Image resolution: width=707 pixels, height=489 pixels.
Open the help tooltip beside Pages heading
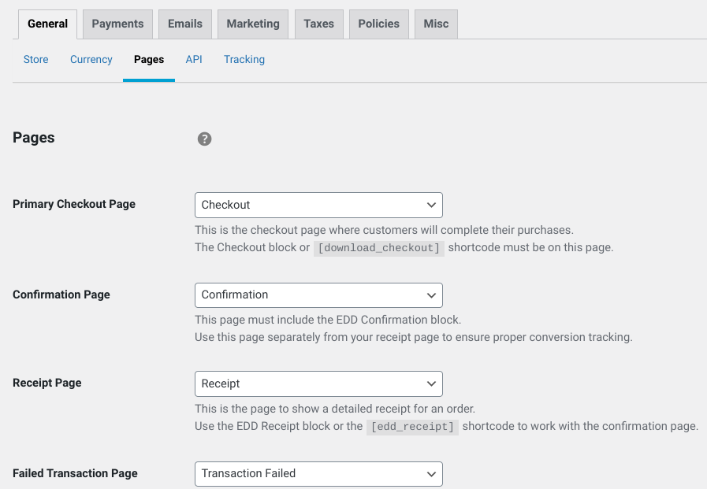(205, 139)
